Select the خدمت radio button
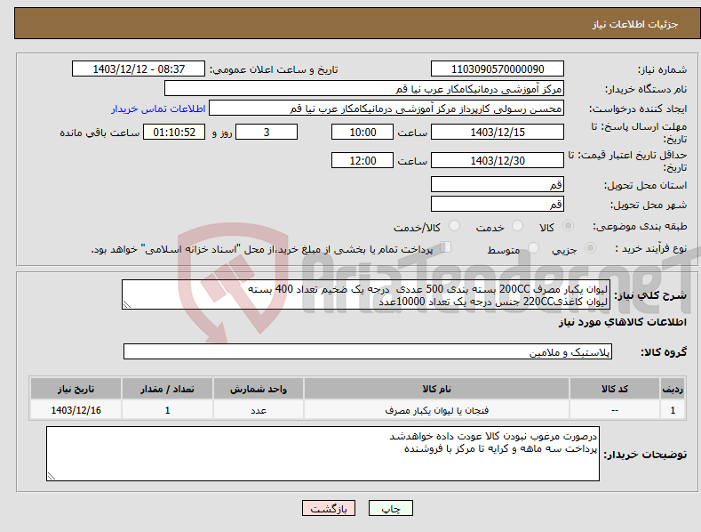This screenshot has height=532, width=701. (517, 226)
